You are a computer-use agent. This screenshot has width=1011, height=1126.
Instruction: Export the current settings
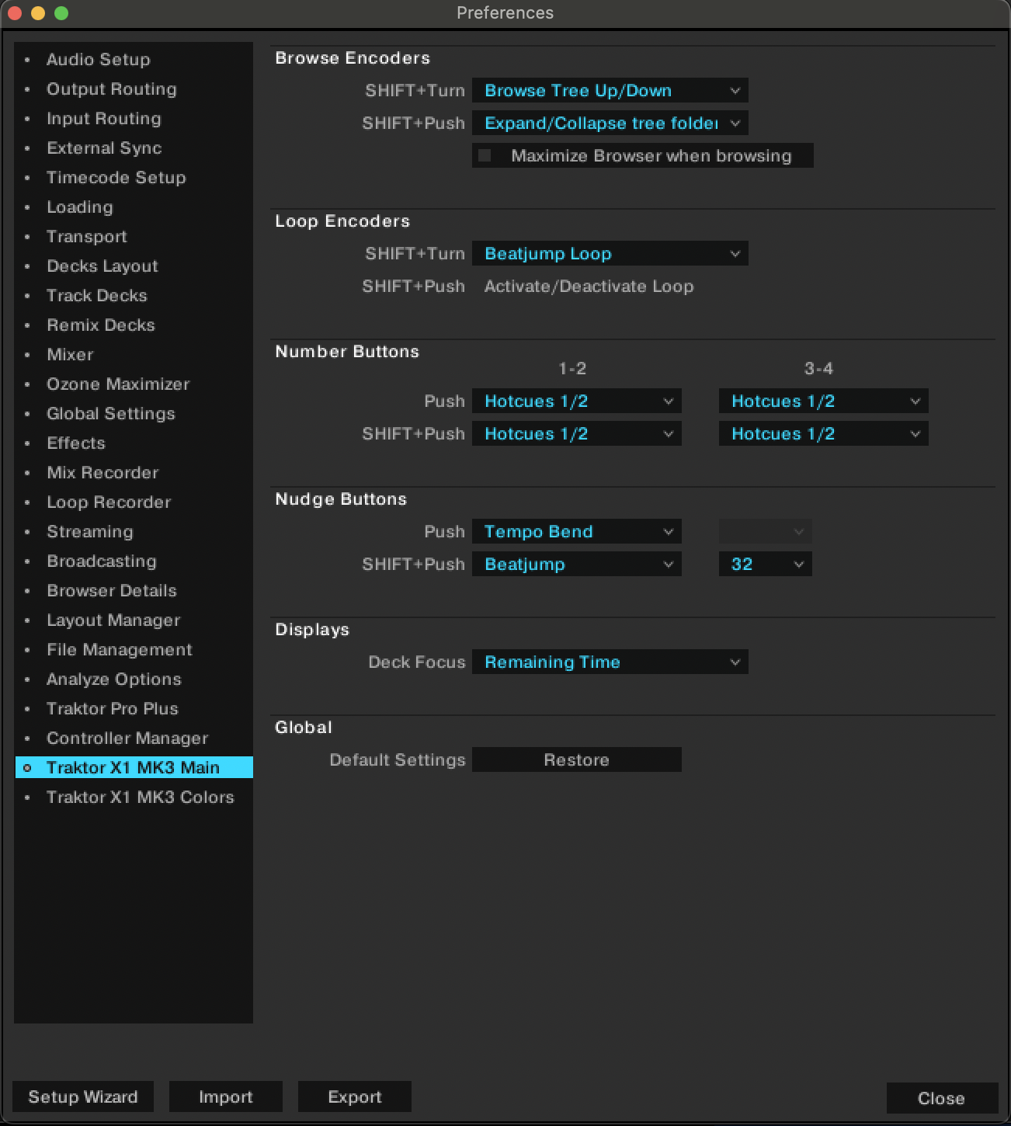pos(354,1096)
